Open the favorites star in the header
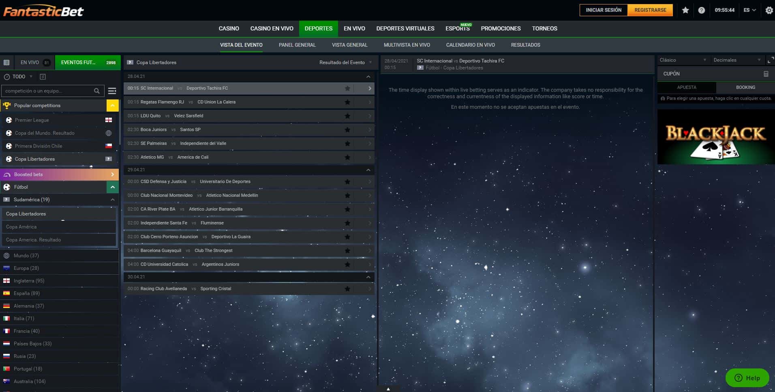 coord(685,10)
